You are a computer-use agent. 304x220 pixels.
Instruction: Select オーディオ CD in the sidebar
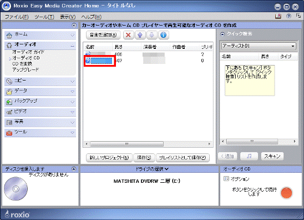(x=26, y=58)
